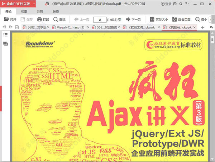Viewport: 215px width, 162px height.
Task: Click the 企业应用前端开发实战 subtitle text
Action: [x=168, y=153]
